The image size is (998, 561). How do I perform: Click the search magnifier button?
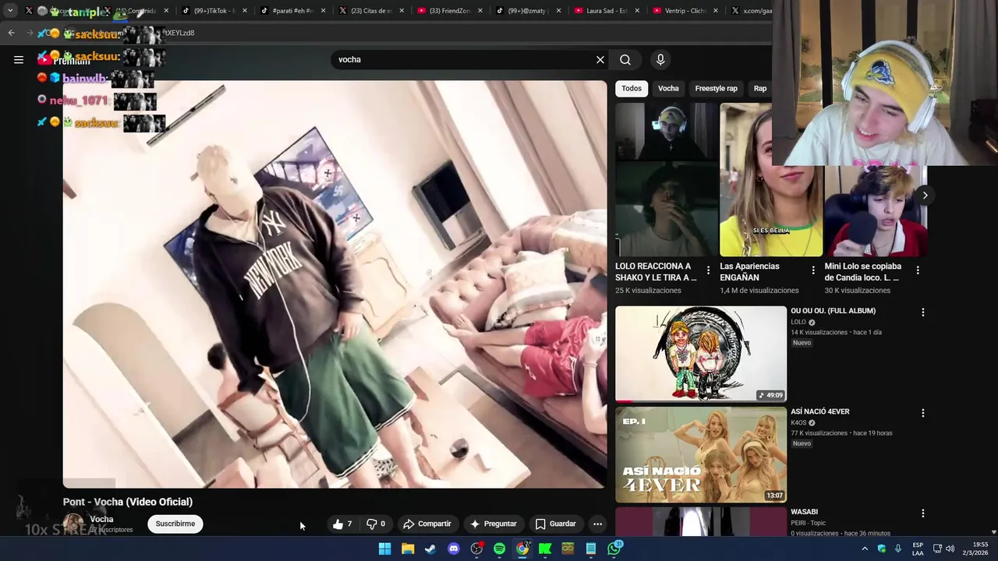click(x=625, y=59)
